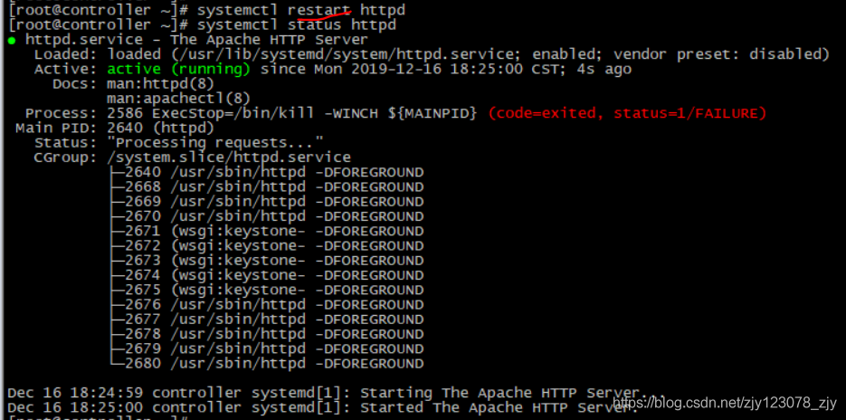Click the man:apachectl(8) docs reference
The height and width of the screenshot is (420, 846).
click(178, 99)
